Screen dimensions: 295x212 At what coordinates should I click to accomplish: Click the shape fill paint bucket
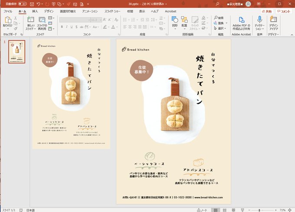[203, 18]
